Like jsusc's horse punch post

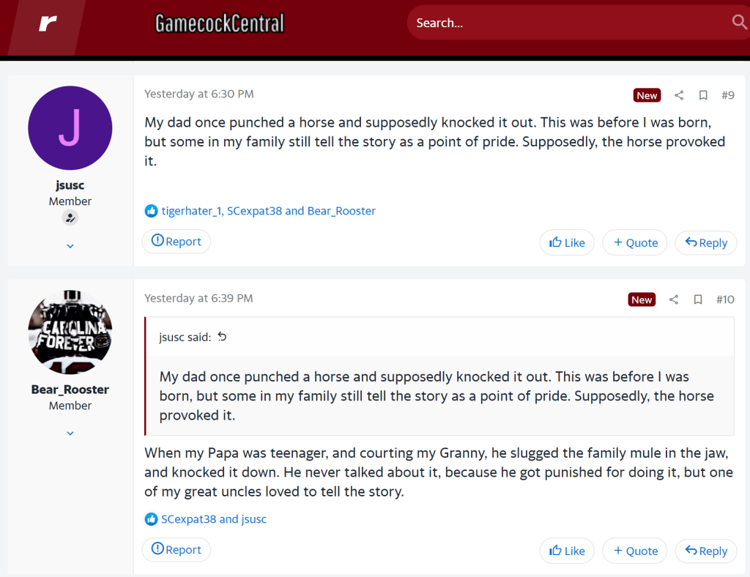coord(567,242)
